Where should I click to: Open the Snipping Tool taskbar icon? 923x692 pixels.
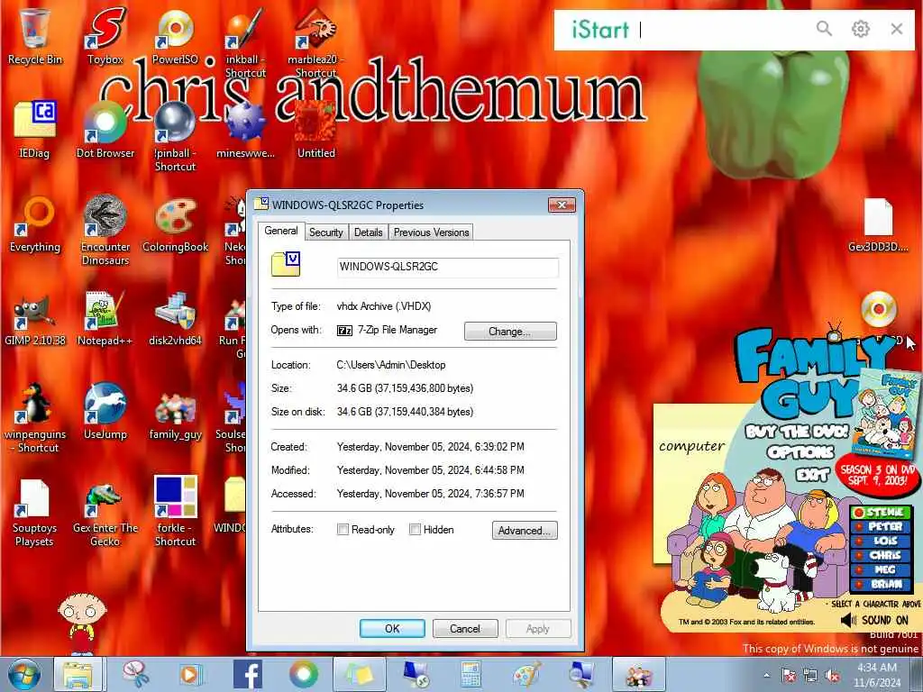coord(137,674)
